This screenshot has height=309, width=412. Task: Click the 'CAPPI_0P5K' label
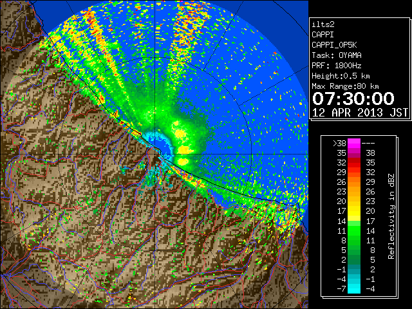coord(334,45)
